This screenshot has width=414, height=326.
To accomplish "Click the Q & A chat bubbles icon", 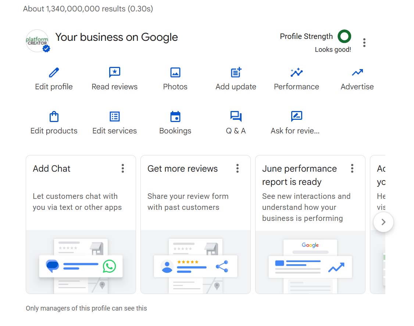I will click(x=236, y=116).
